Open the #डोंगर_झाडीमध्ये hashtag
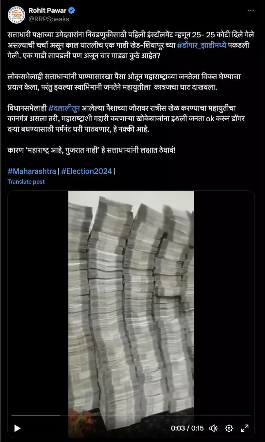 tap(202, 46)
